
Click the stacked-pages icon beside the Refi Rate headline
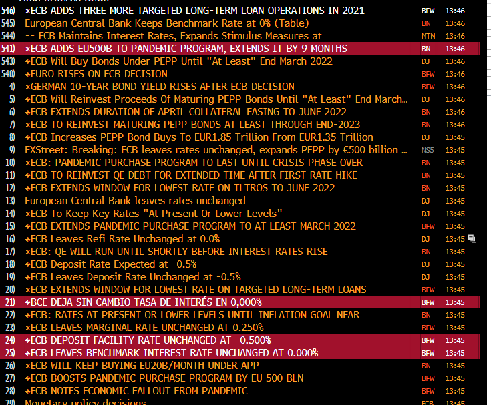tap(472, 239)
